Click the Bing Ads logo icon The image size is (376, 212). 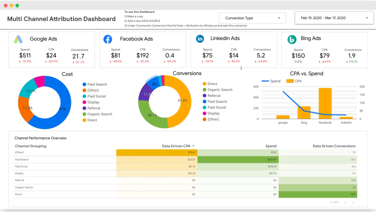pyautogui.click(x=292, y=39)
